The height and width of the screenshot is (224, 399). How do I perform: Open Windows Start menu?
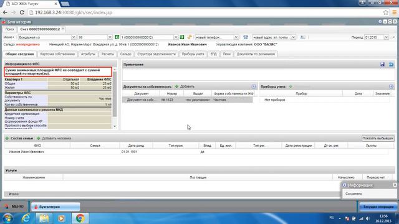tap(7, 218)
